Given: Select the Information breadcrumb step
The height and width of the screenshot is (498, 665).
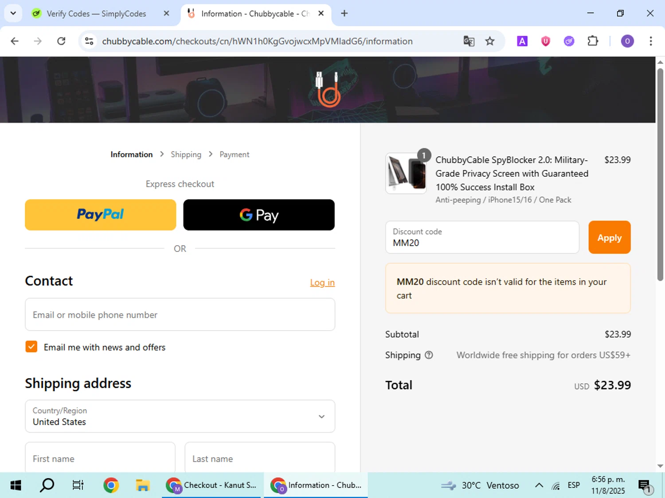Looking at the screenshot, I should pyautogui.click(x=131, y=154).
